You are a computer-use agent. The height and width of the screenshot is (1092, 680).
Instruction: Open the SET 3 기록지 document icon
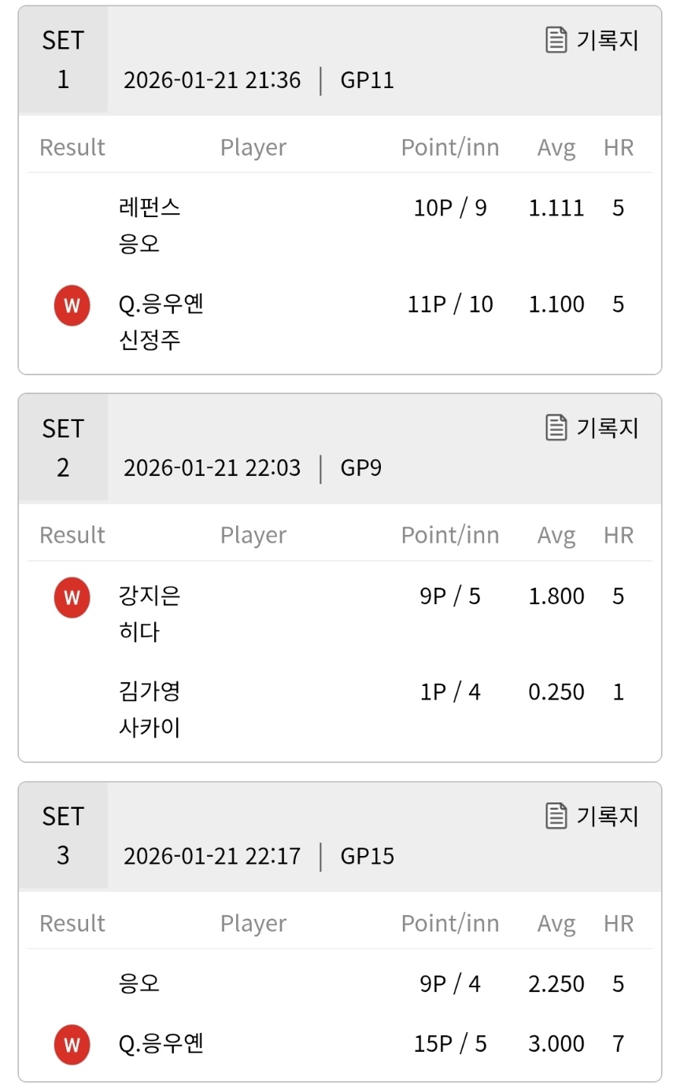556,815
